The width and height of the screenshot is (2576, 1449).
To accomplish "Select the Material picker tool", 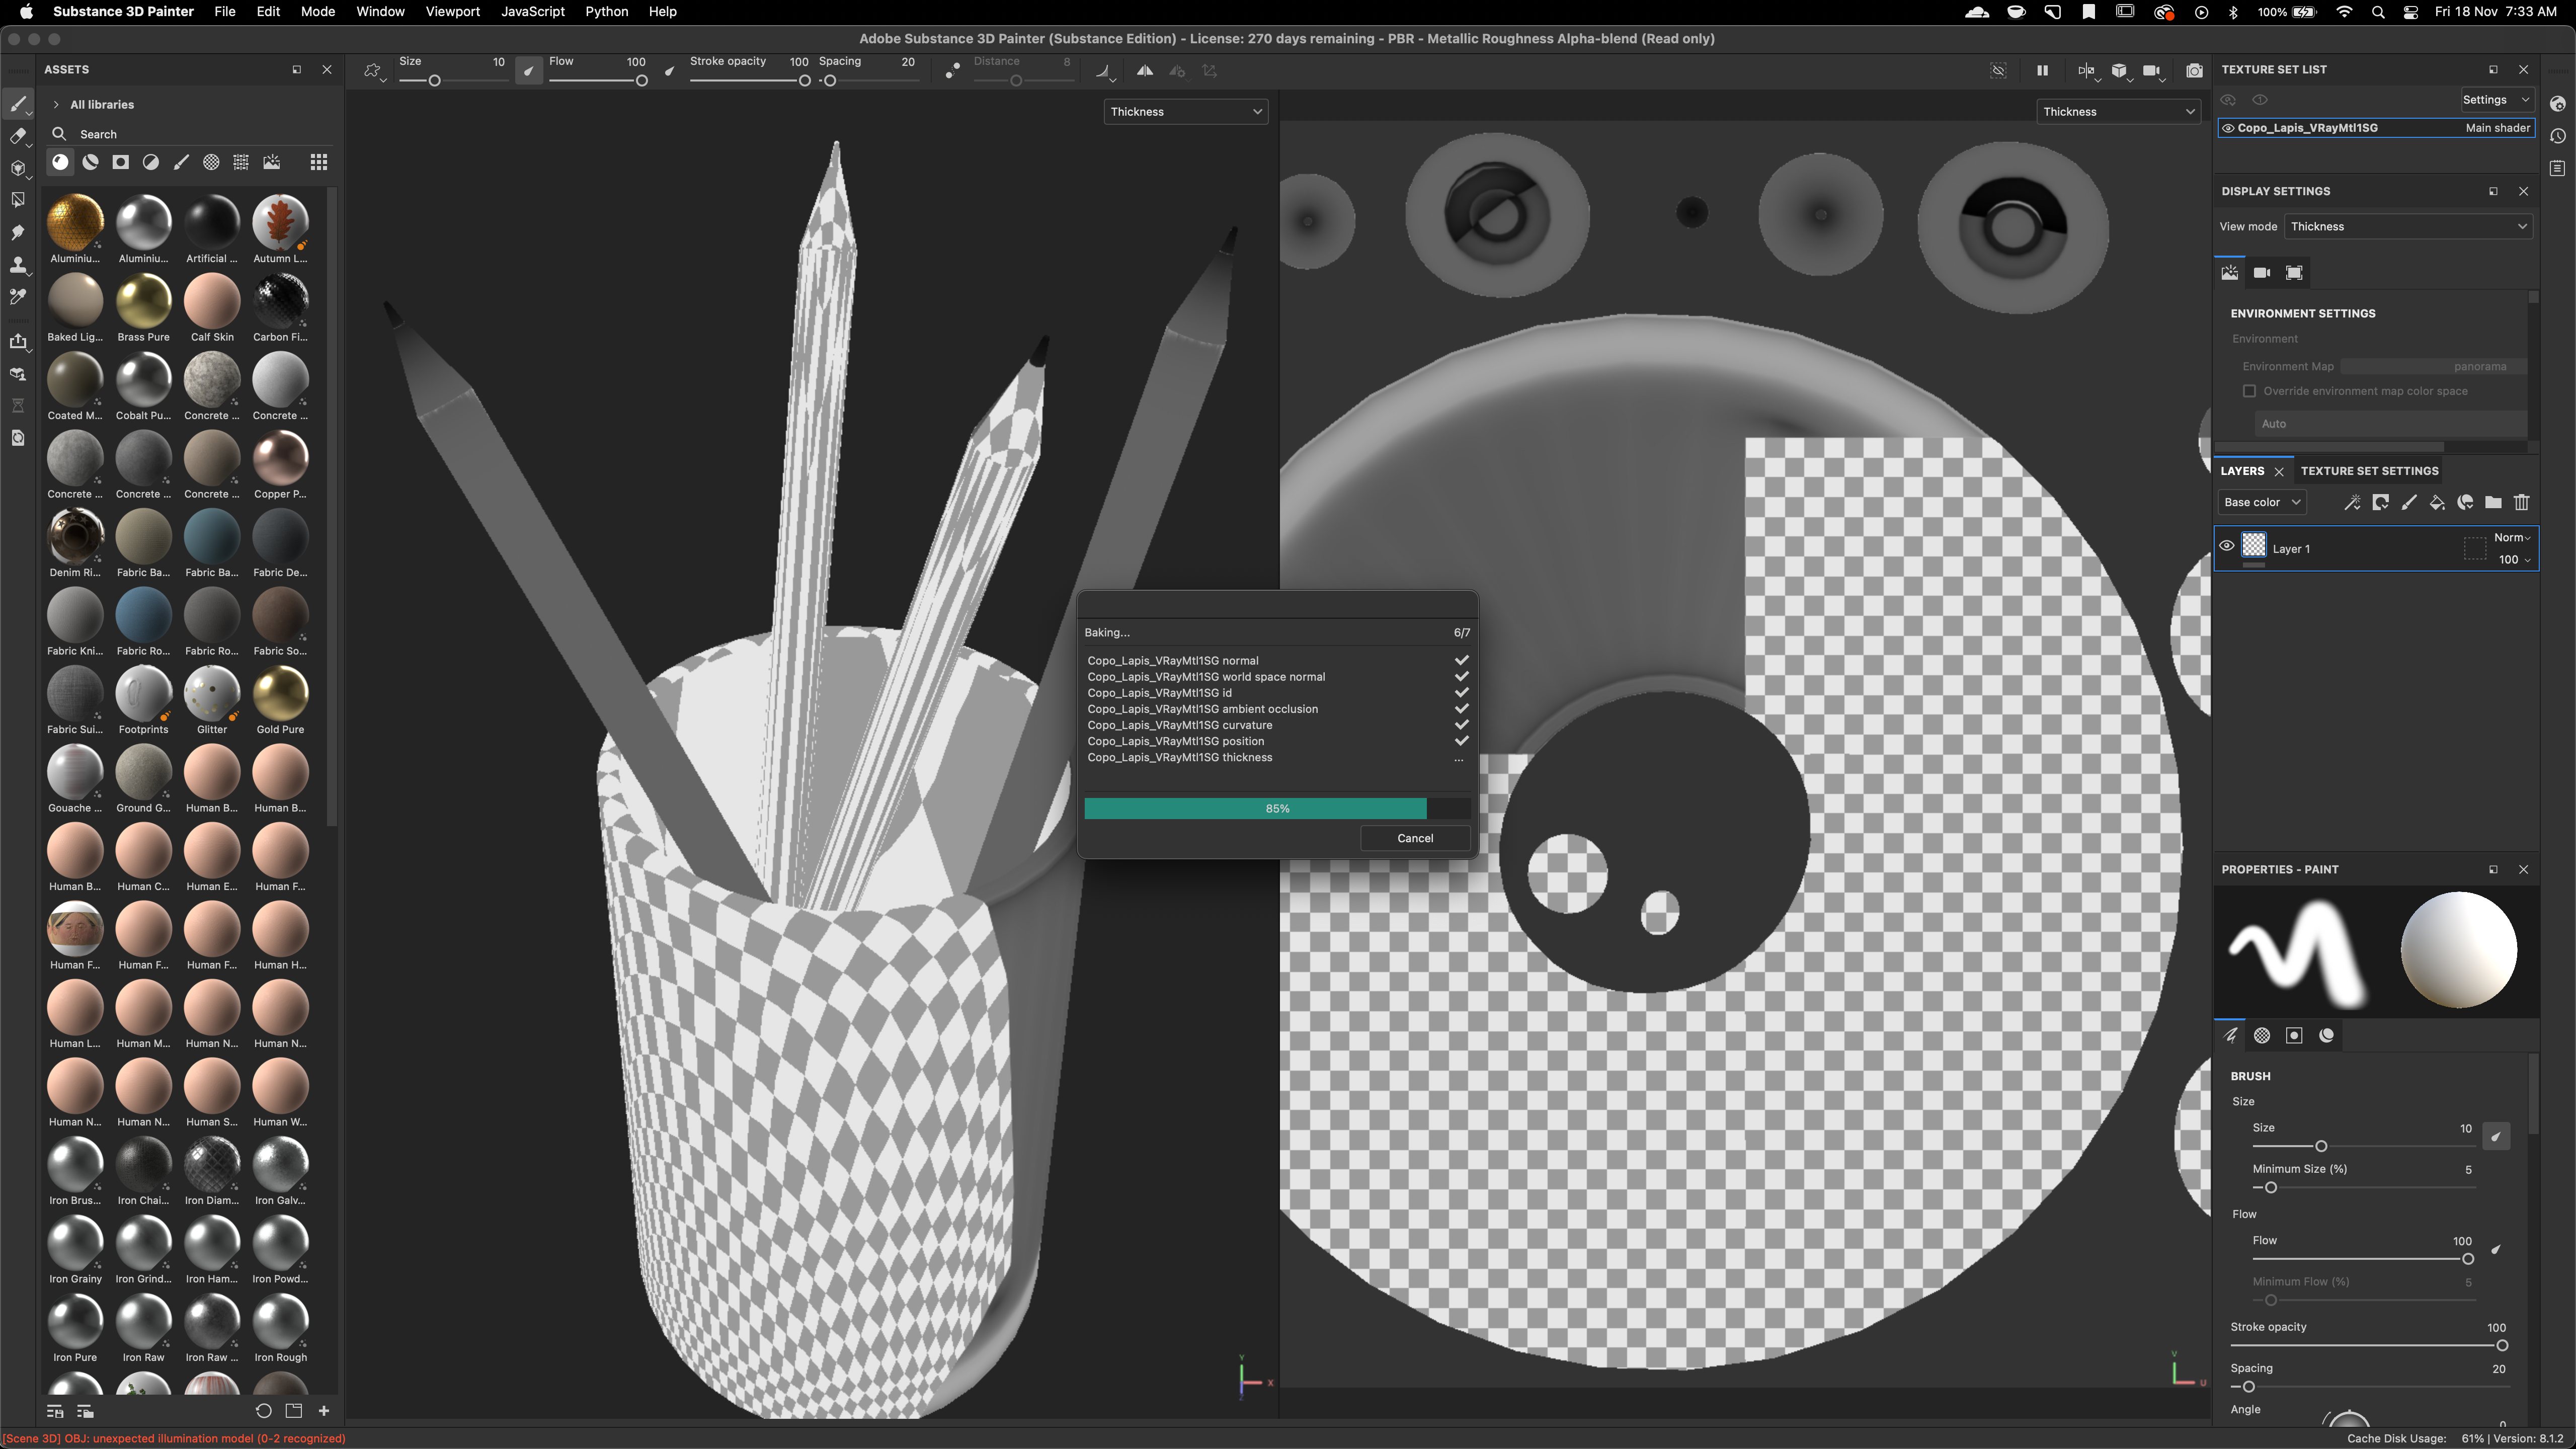I will pyautogui.click(x=18, y=296).
